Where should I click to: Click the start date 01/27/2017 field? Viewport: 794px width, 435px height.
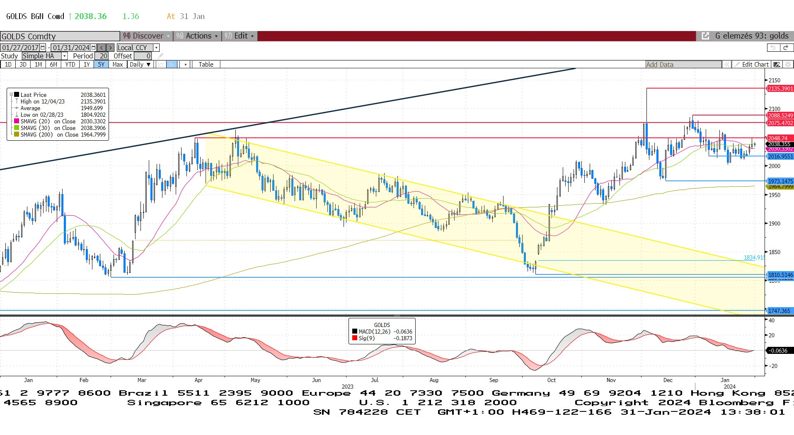(20, 48)
